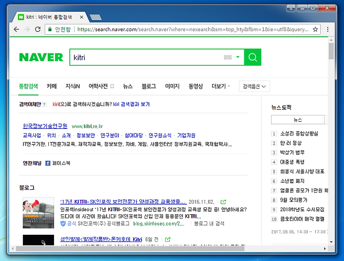Image resolution: width=344 pixels, height=261 pixels.
Task: Open new-window icon beside 6일 전
Action: [x=167, y=240]
